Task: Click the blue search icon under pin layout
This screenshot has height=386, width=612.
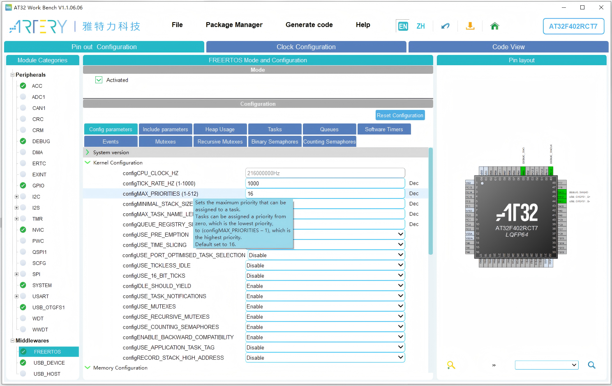Action: pos(591,365)
